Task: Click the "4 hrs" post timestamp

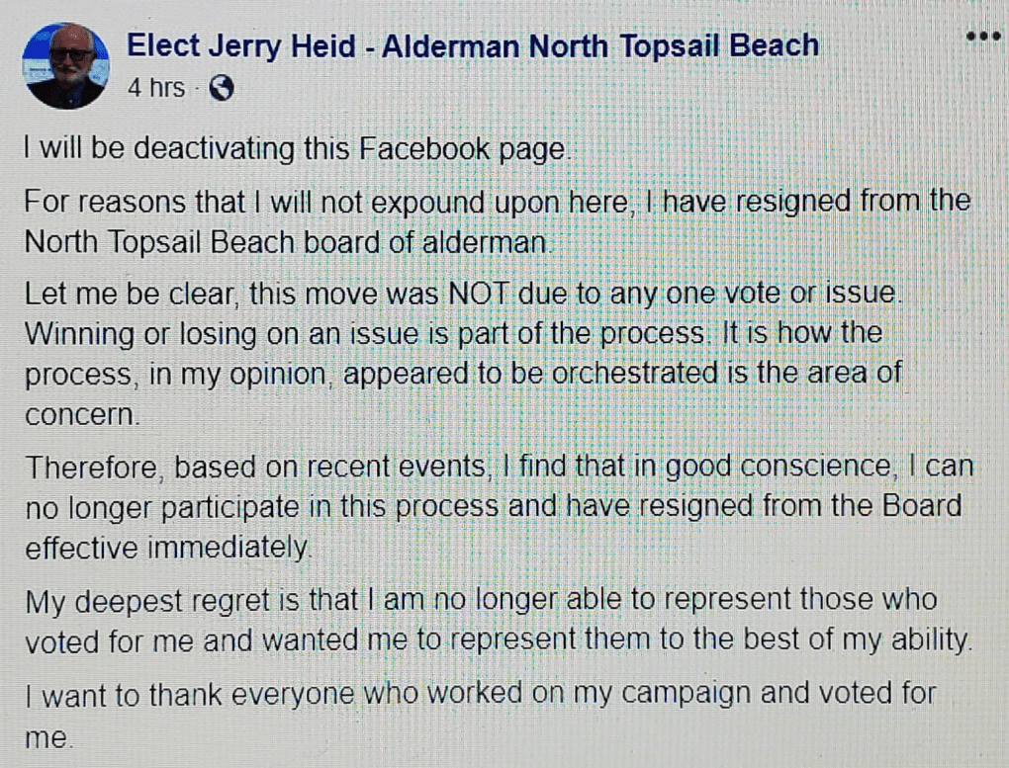Action: [x=156, y=89]
